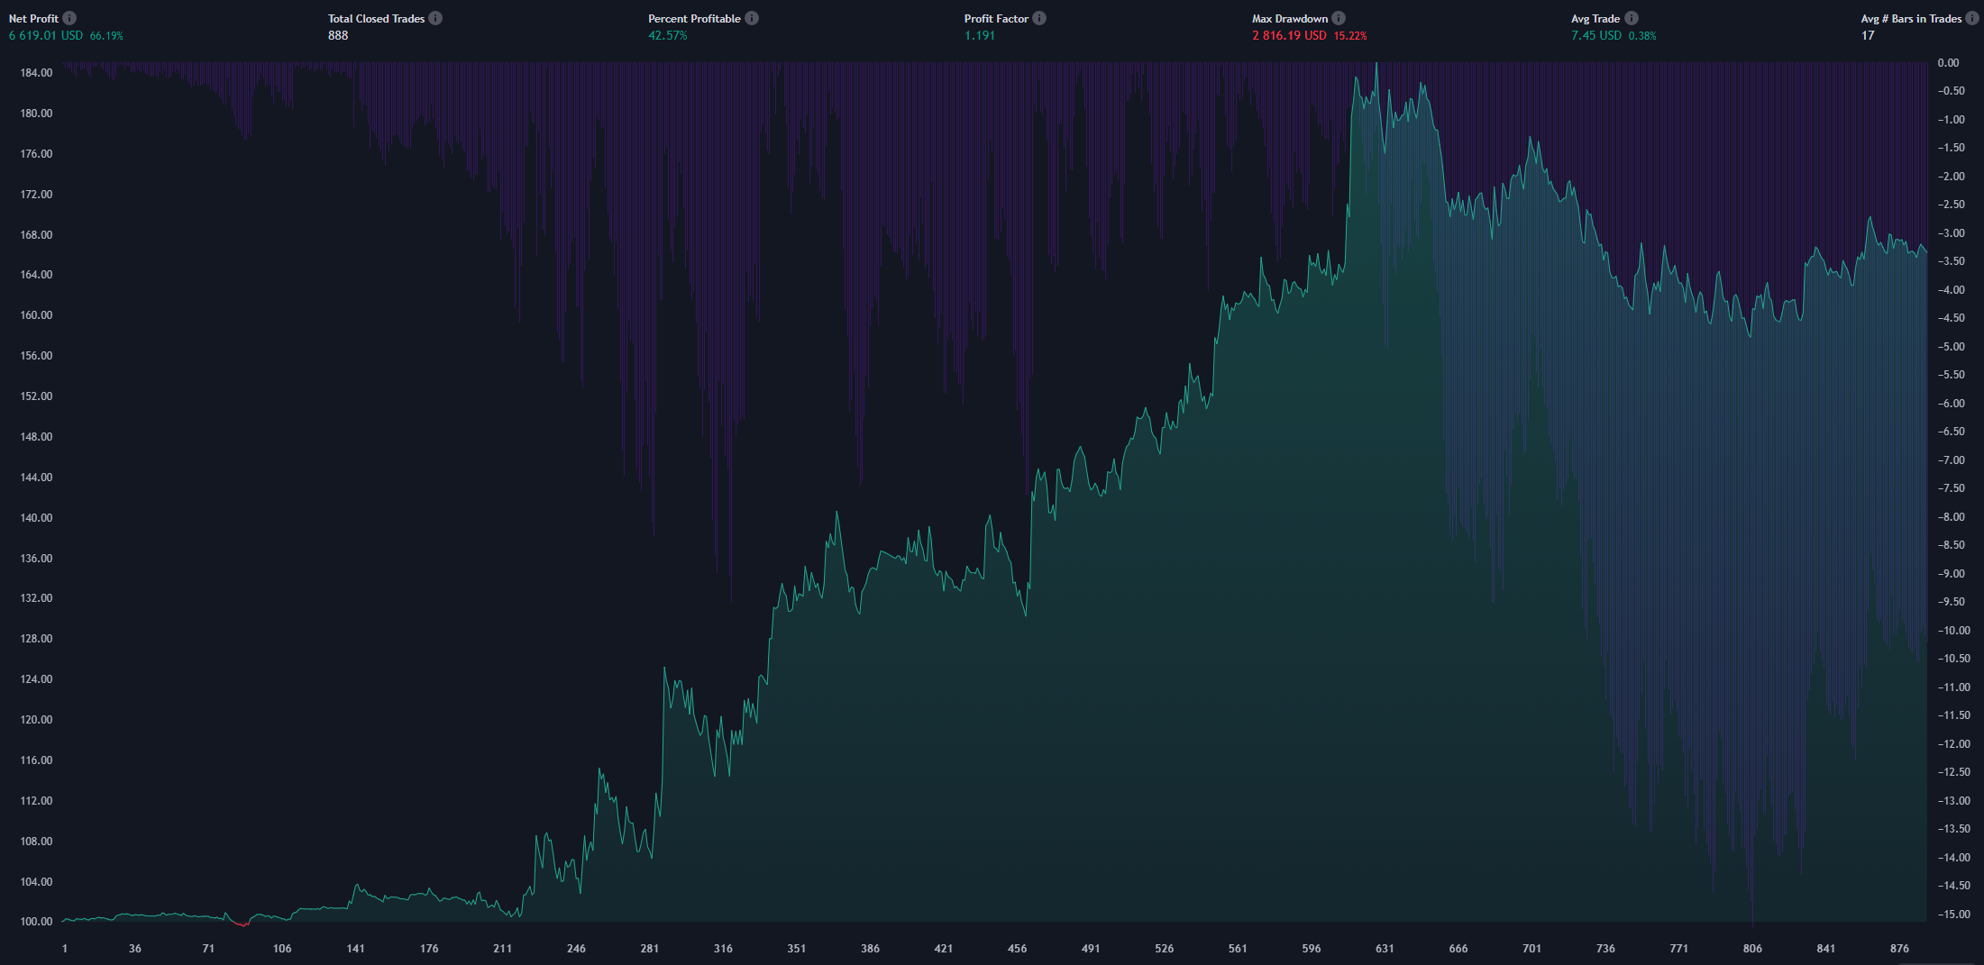Click the Percent Profitable label

[x=694, y=18]
